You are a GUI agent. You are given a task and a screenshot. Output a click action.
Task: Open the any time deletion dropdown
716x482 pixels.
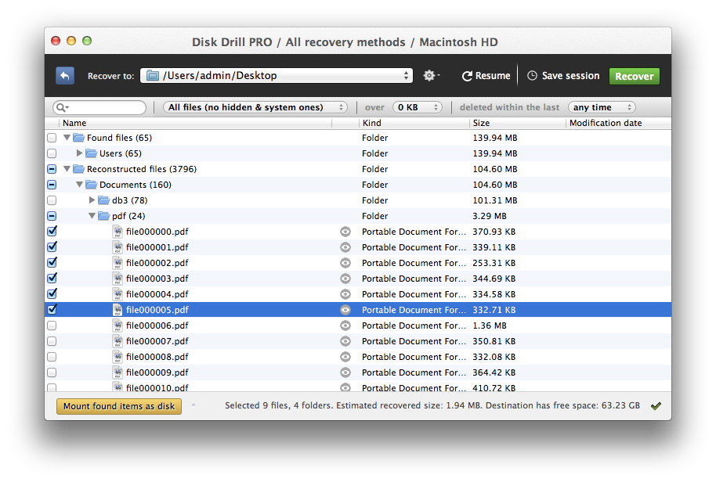tap(602, 107)
